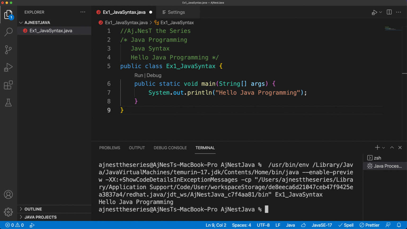Click the Debug CodeLens link above main
The image size is (407, 229).
click(x=154, y=75)
